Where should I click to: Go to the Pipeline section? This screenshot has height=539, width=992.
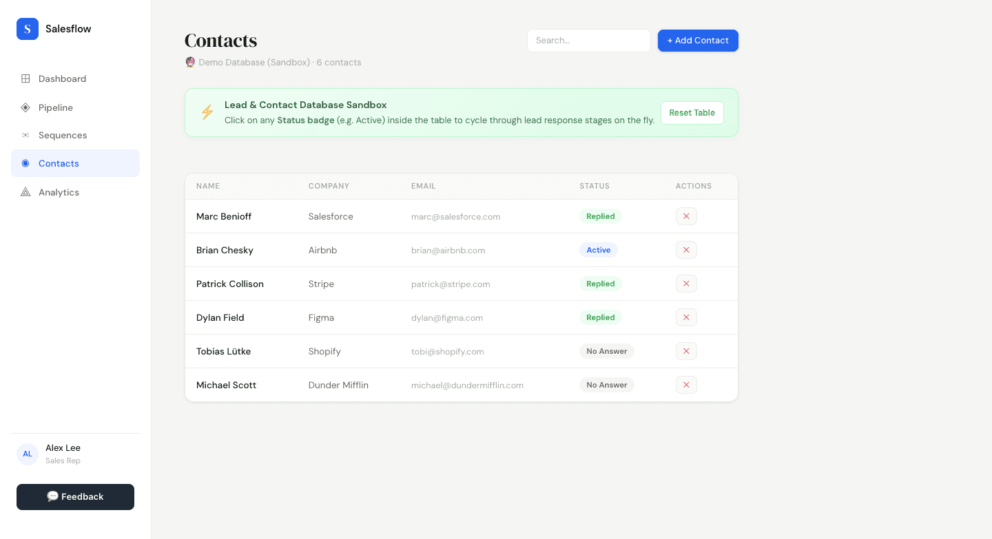coord(75,107)
